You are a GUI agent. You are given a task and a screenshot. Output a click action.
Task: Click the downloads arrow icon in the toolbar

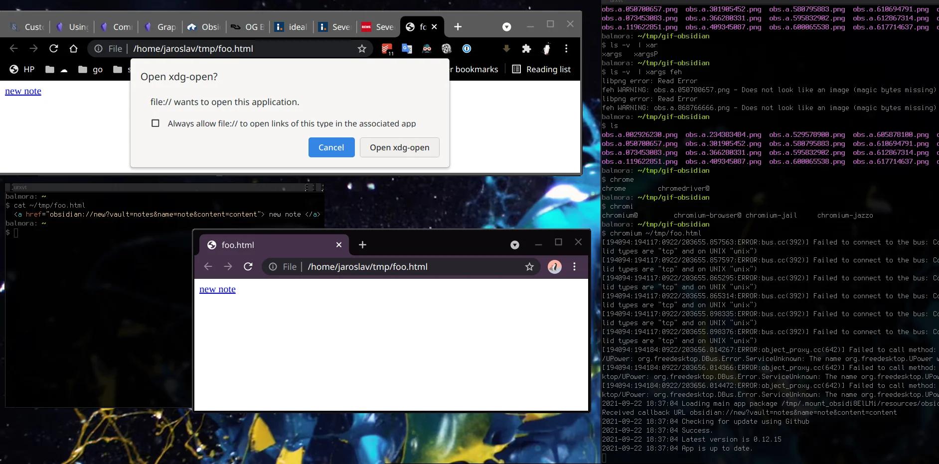pyautogui.click(x=506, y=49)
